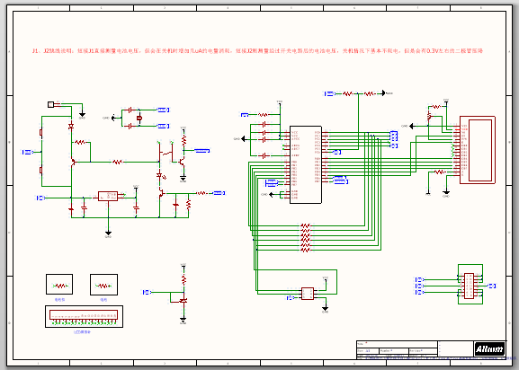Select the right boxed resistor footprint
The width and height of the screenshot is (519, 370).
point(103,286)
